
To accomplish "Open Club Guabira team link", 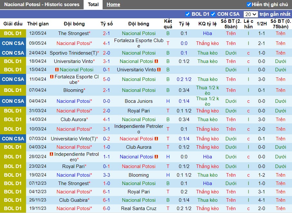I will click(74, 200).
